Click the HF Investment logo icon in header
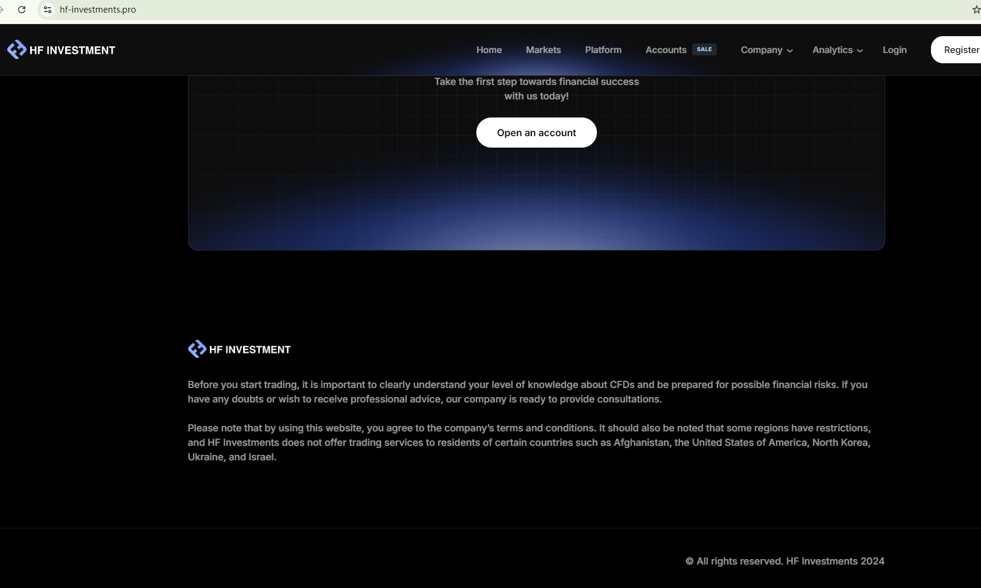Screen dimensions: 981x588 point(16,49)
